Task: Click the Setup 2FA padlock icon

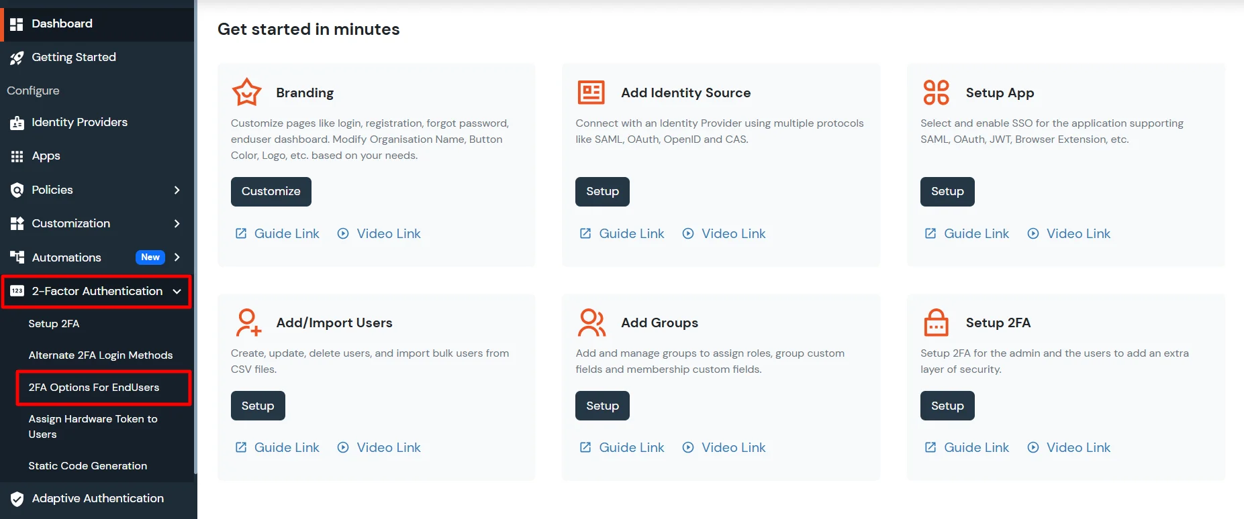Action: [x=936, y=323]
